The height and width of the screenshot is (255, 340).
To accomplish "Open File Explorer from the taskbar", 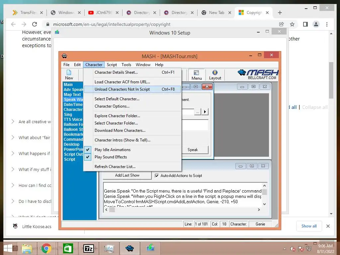I will [x=27, y=248].
